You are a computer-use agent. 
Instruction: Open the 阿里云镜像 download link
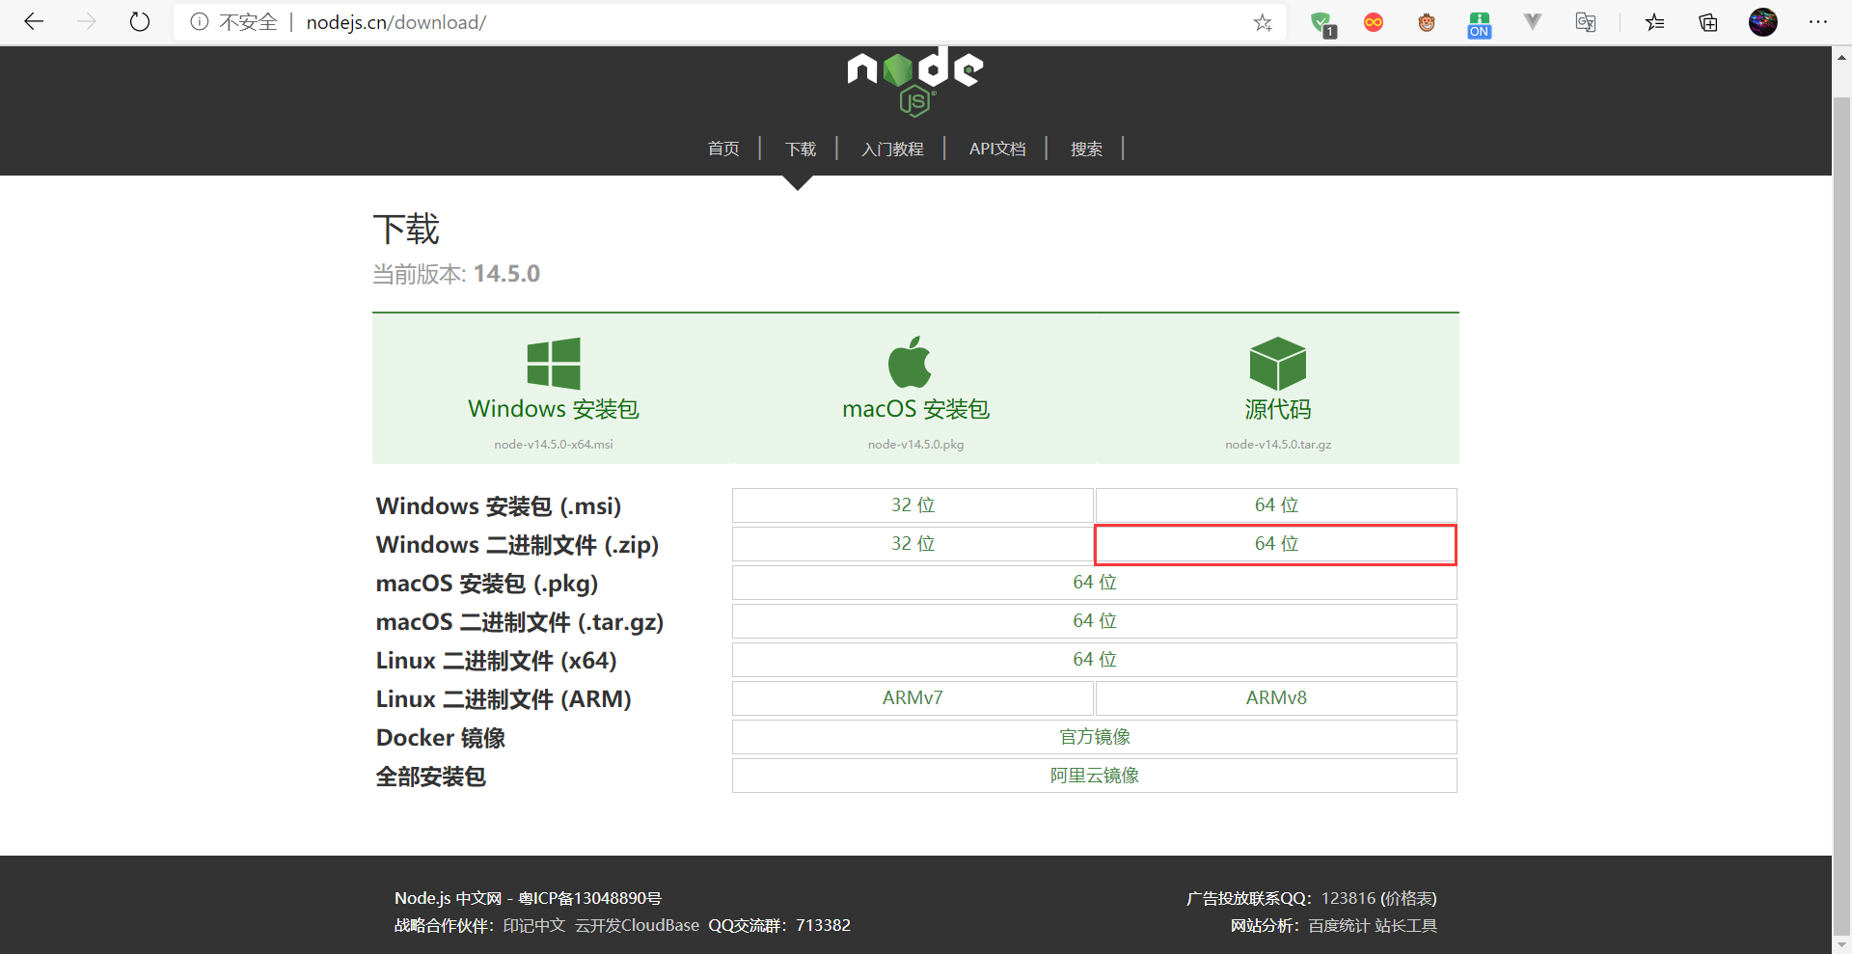pyautogui.click(x=1094, y=775)
